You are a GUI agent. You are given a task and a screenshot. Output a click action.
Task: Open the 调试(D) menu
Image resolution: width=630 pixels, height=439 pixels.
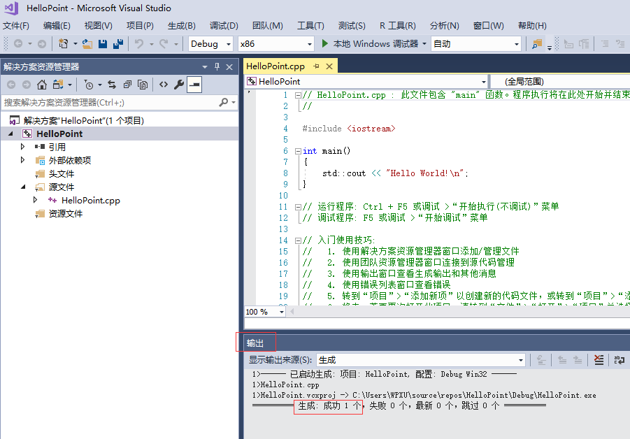[x=224, y=26]
